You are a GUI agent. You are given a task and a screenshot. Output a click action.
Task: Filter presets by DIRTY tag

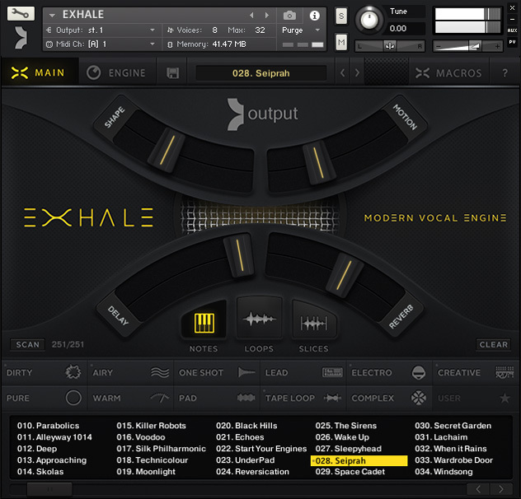coord(45,372)
